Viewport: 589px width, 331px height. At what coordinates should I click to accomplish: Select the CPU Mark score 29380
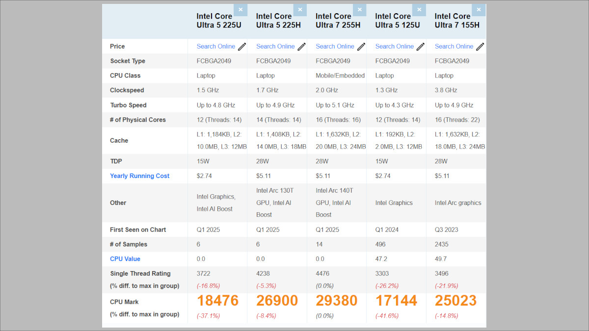[337, 301]
